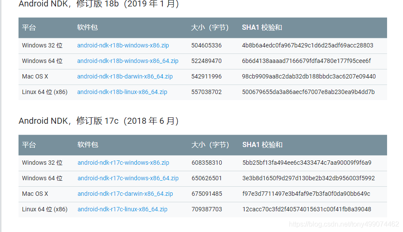Click the size value 608358310
The height and width of the screenshot is (232, 403).
207,163
